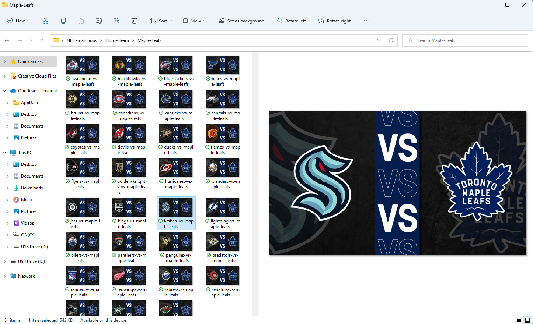Screen dimensions: 533x324
Task: Click the Set as background button
Action: click(241, 21)
